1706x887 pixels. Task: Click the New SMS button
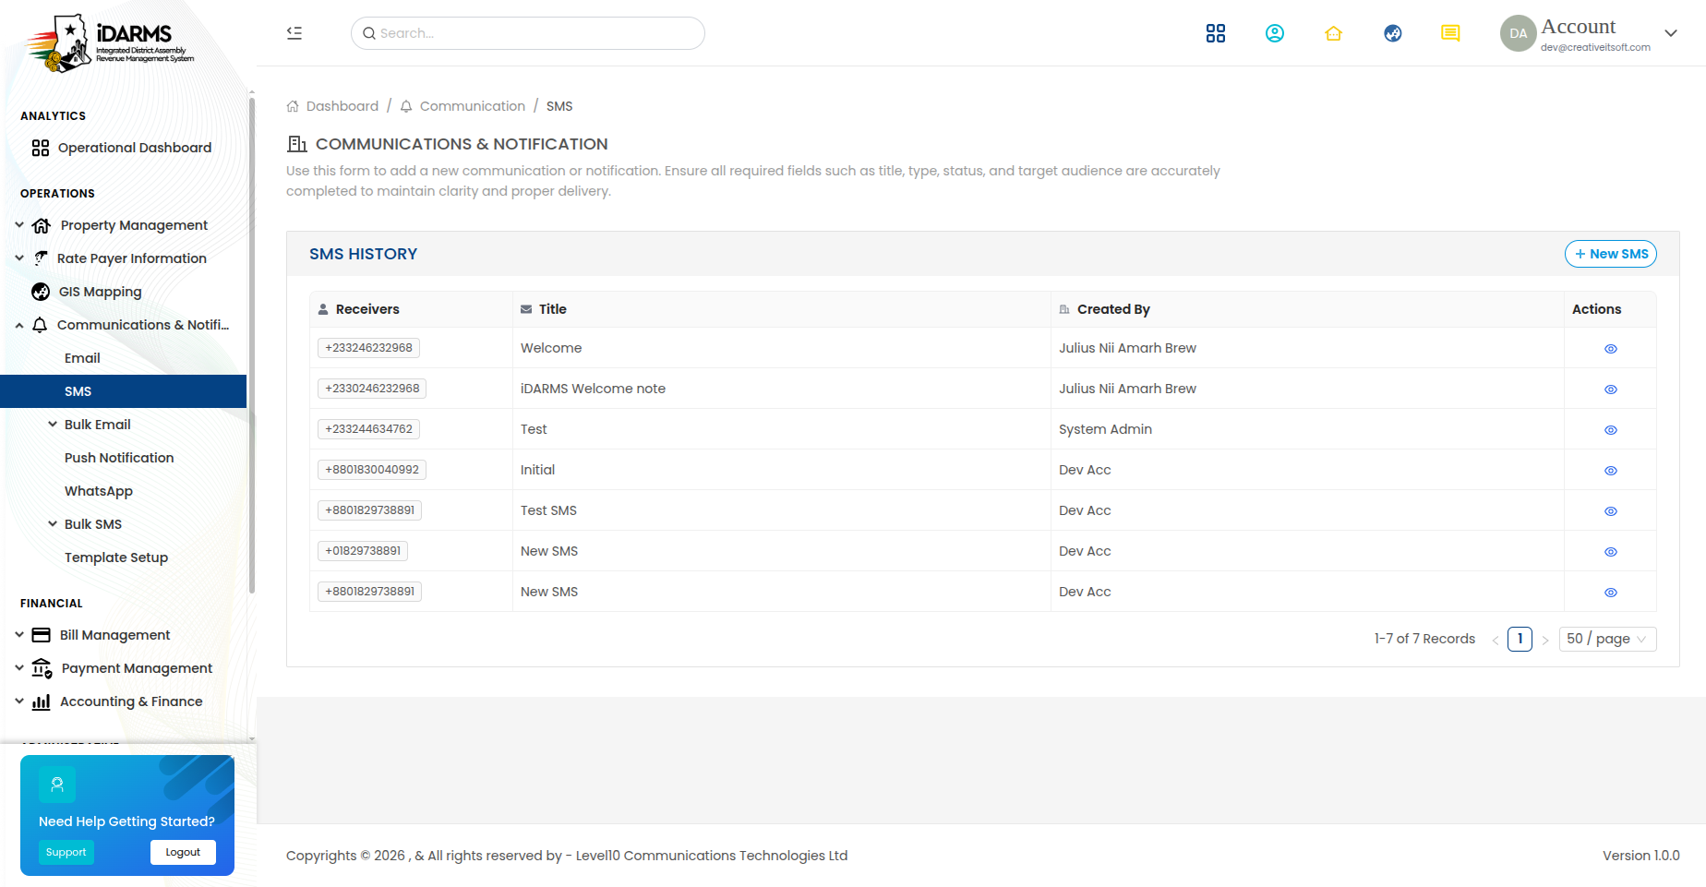click(x=1611, y=254)
